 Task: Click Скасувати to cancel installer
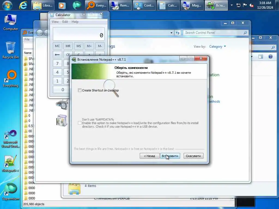[x=193, y=156]
